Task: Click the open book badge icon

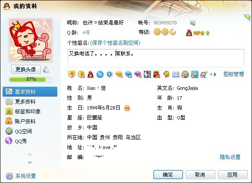Action: (176, 74)
